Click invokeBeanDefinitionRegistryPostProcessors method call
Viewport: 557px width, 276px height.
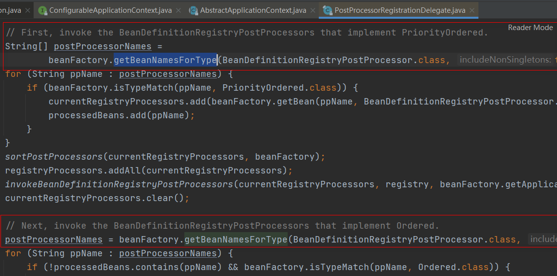(x=119, y=185)
